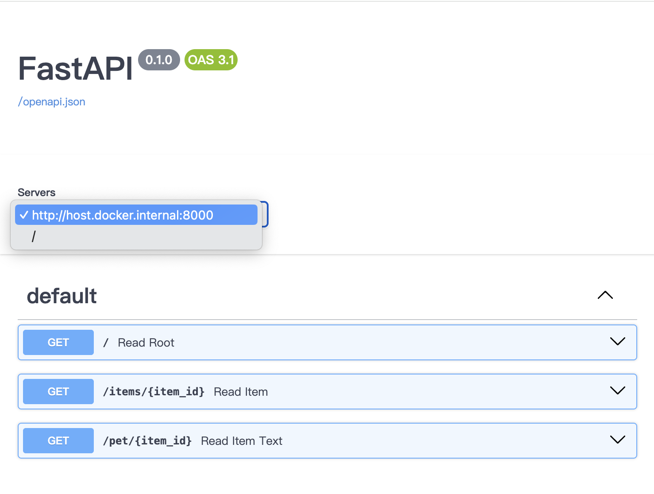The height and width of the screenshot is (494, 654).
Task: Open the /openapi.json link
Action: click(x=51, y=102)
